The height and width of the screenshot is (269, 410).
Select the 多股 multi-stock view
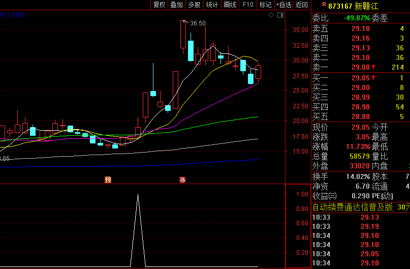(194, 5)
